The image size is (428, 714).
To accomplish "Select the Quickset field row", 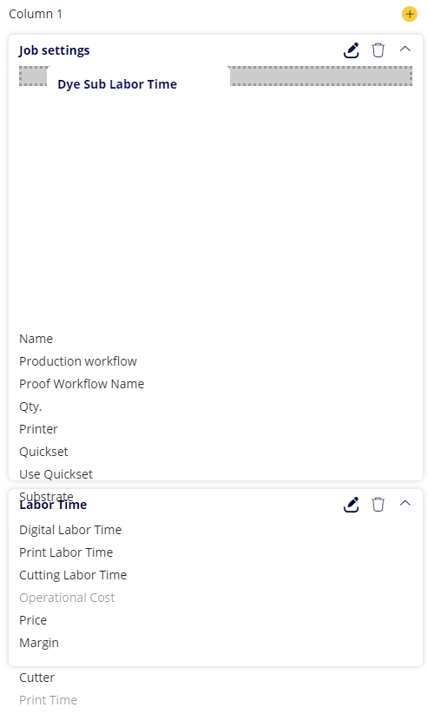I will (43, 452).
